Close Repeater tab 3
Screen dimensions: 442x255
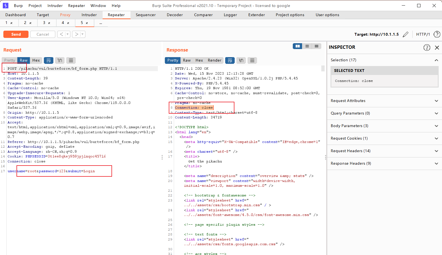(x=49, y=23)
